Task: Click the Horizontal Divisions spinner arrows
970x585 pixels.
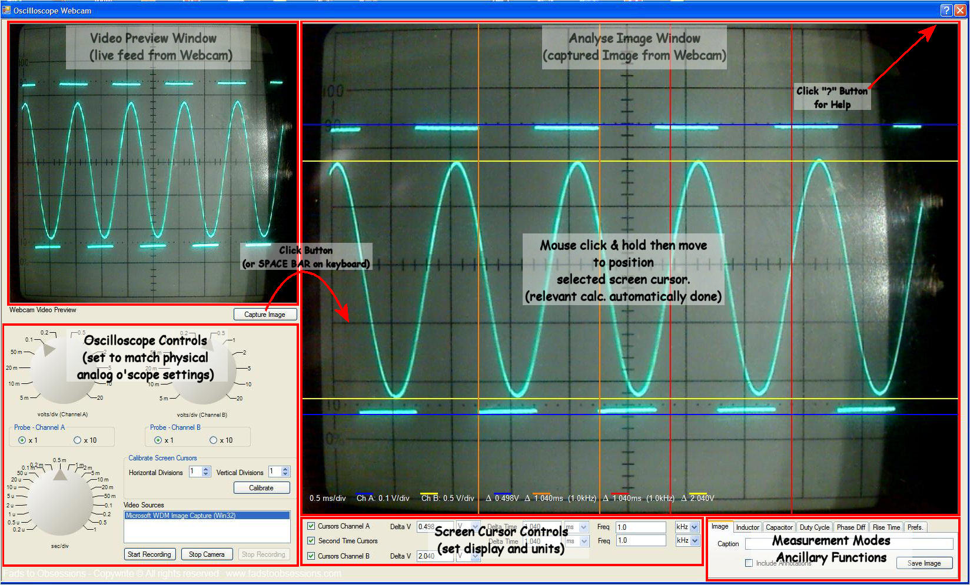Action: (x=206, y=472)
